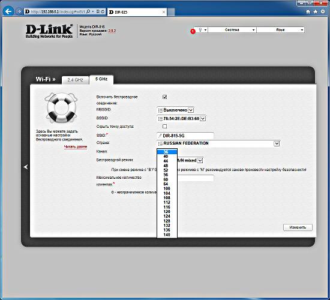The image size is (330, 300).
Task: Select the DIR-815 browser tab
Action: tap(137, 12)
